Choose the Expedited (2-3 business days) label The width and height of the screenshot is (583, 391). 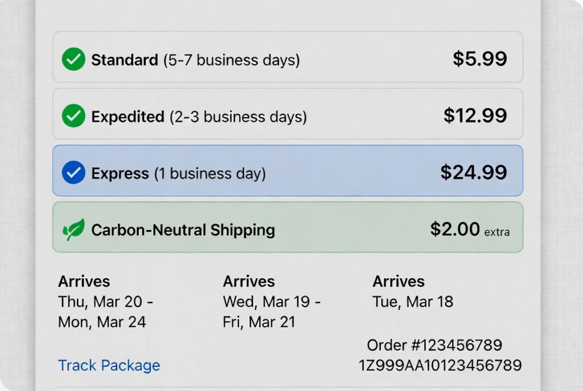tap(199, 117)
